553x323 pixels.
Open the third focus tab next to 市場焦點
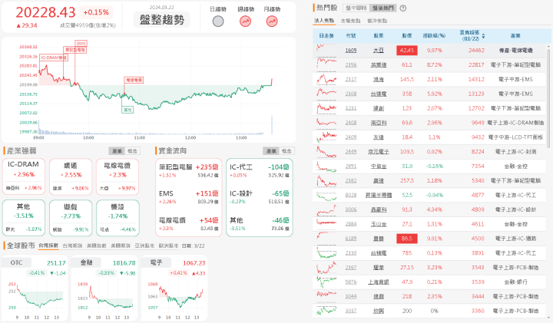377,21
